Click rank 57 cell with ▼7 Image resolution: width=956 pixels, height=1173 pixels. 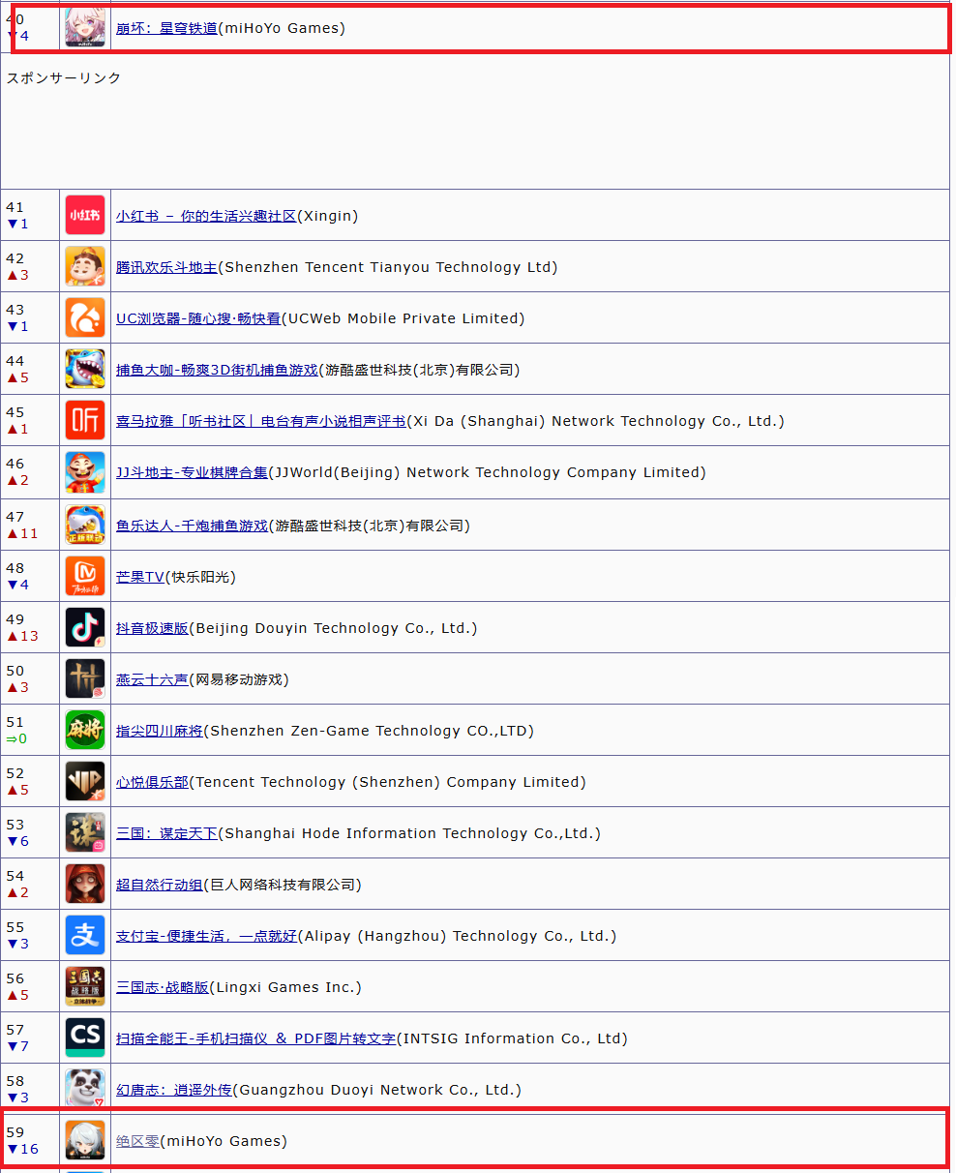point(30,1038)
